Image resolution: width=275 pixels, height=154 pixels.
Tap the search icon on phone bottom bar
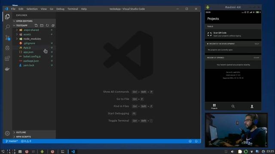pyautogui.click(x=233, y=106)
